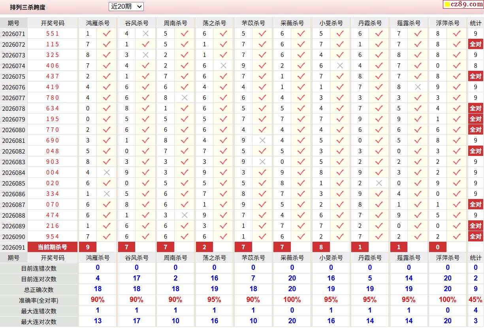The height and width of the screenshot is (328, 484).
Task: Click the 蘼露杀号 header in top row
Action: click(409, 23)
